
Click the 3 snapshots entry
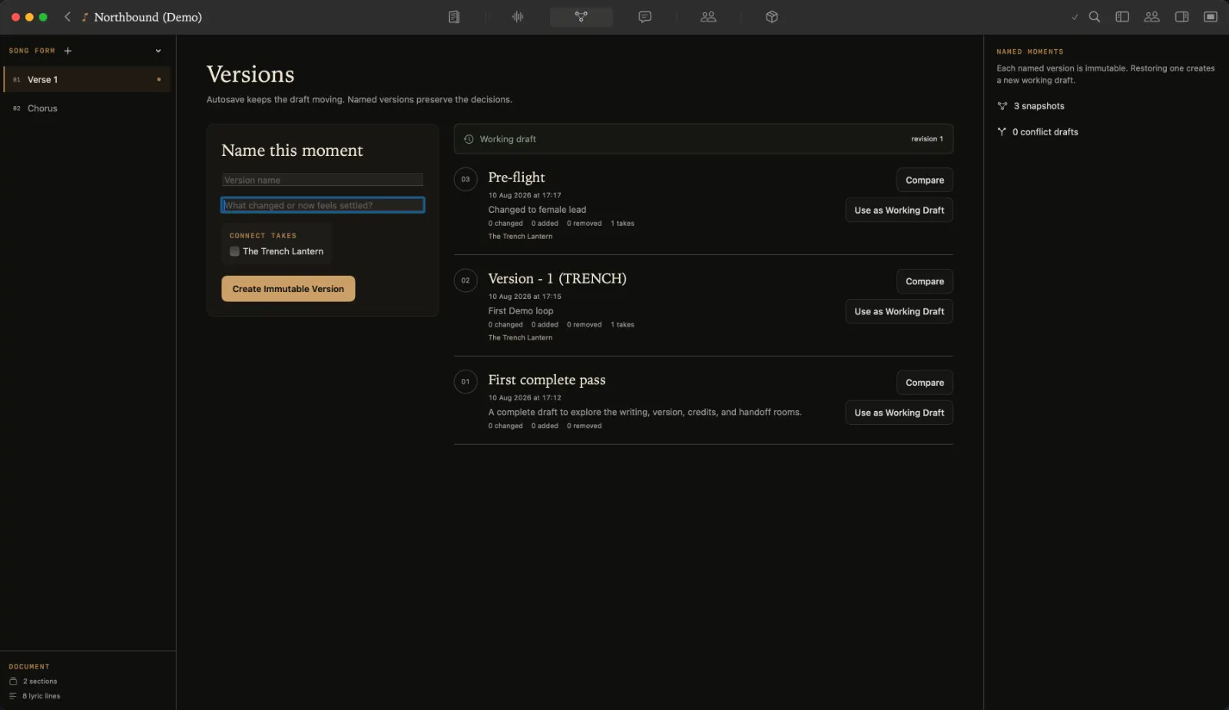click(x=1030, y=106)
